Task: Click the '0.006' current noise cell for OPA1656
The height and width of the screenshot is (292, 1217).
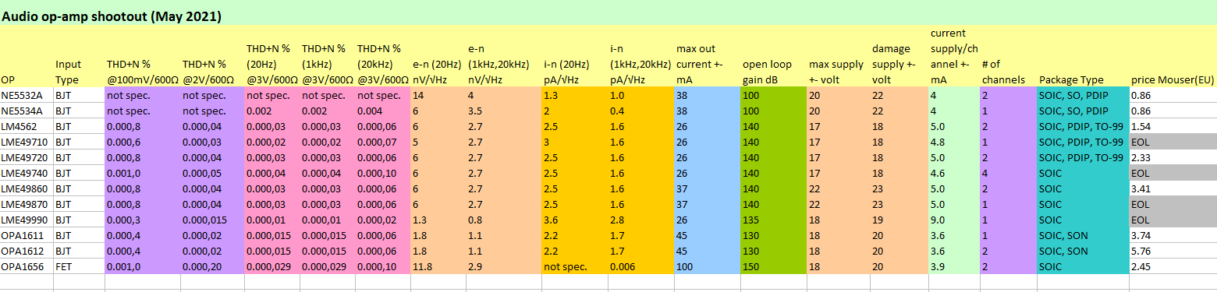Action: tap(640, 266)
